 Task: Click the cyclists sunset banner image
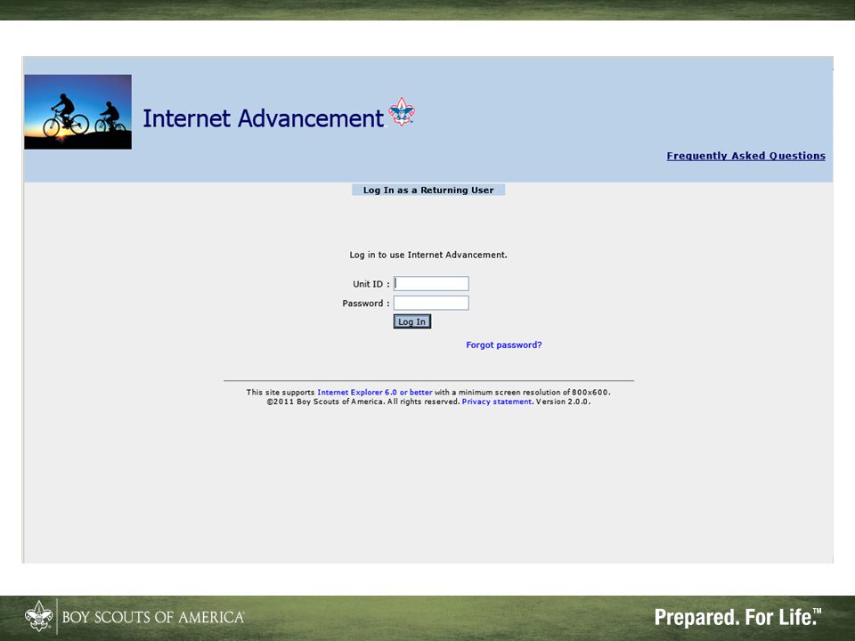click(78, 112)
